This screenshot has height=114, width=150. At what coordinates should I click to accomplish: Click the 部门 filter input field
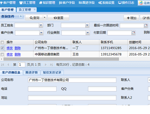click(73, 25)
